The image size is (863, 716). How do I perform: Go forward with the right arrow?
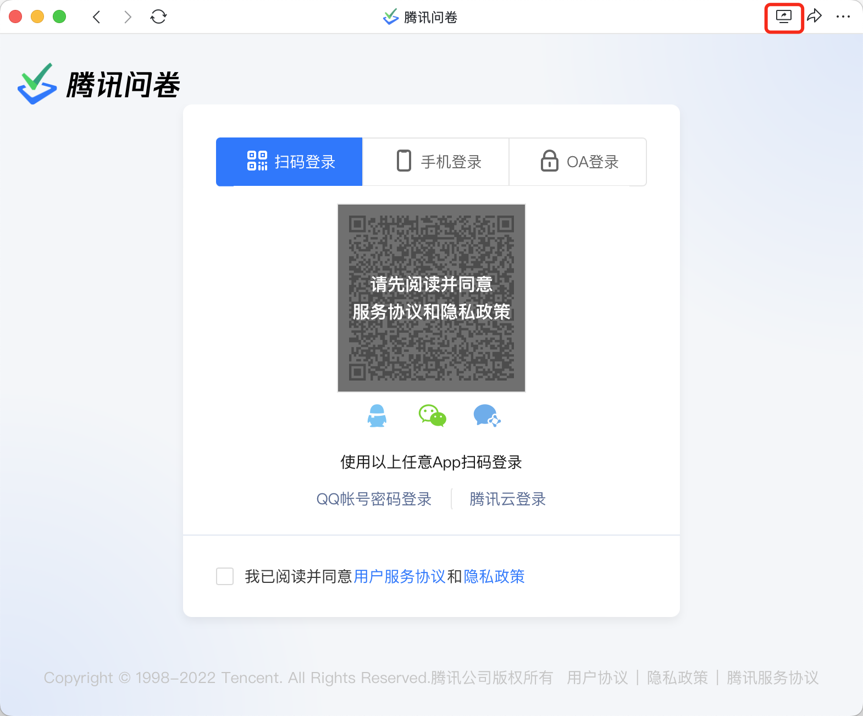(x=128, y=17)
